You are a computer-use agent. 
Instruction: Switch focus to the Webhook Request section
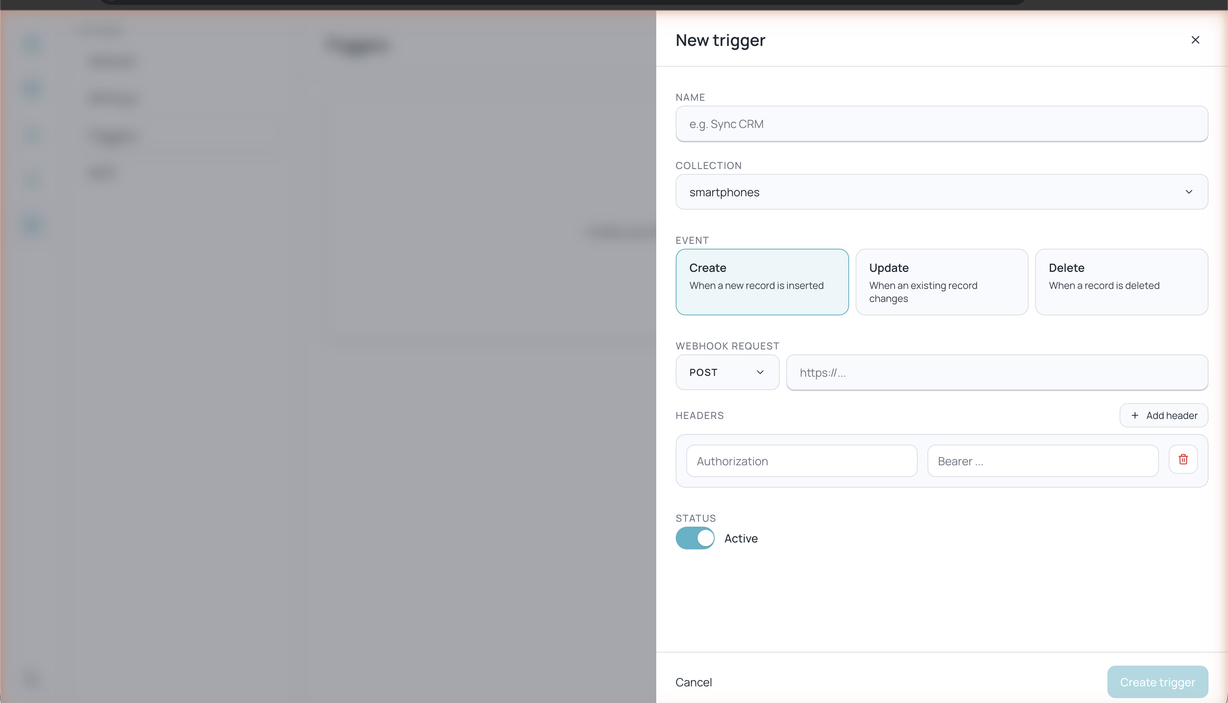[997, 372]
